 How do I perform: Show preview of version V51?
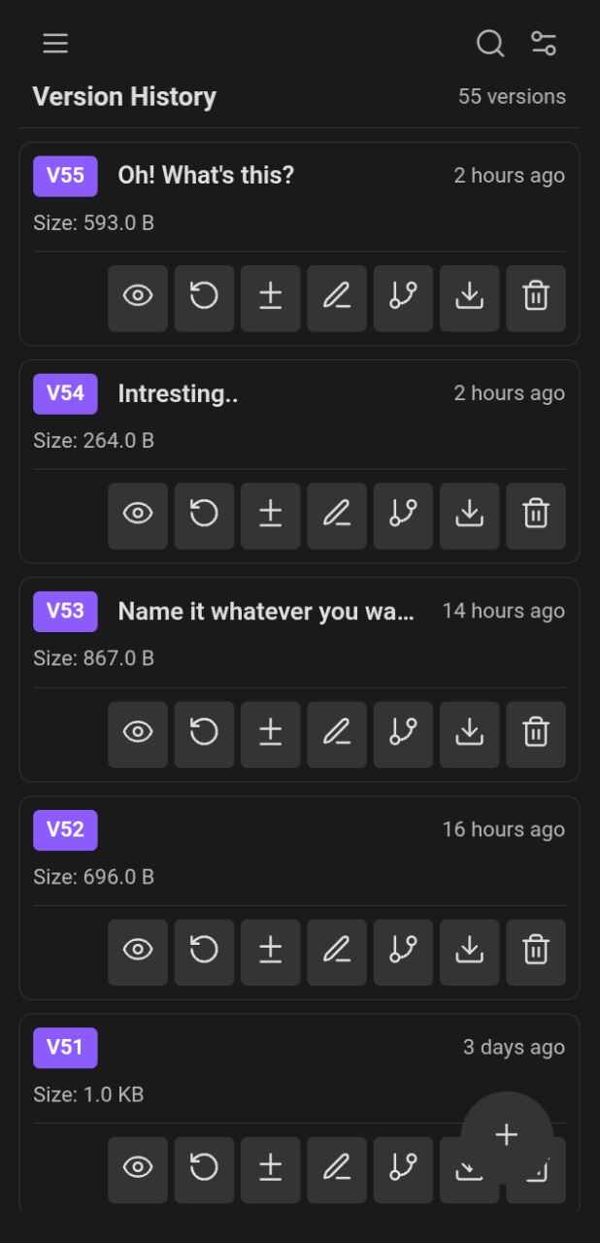(137, 1169)
